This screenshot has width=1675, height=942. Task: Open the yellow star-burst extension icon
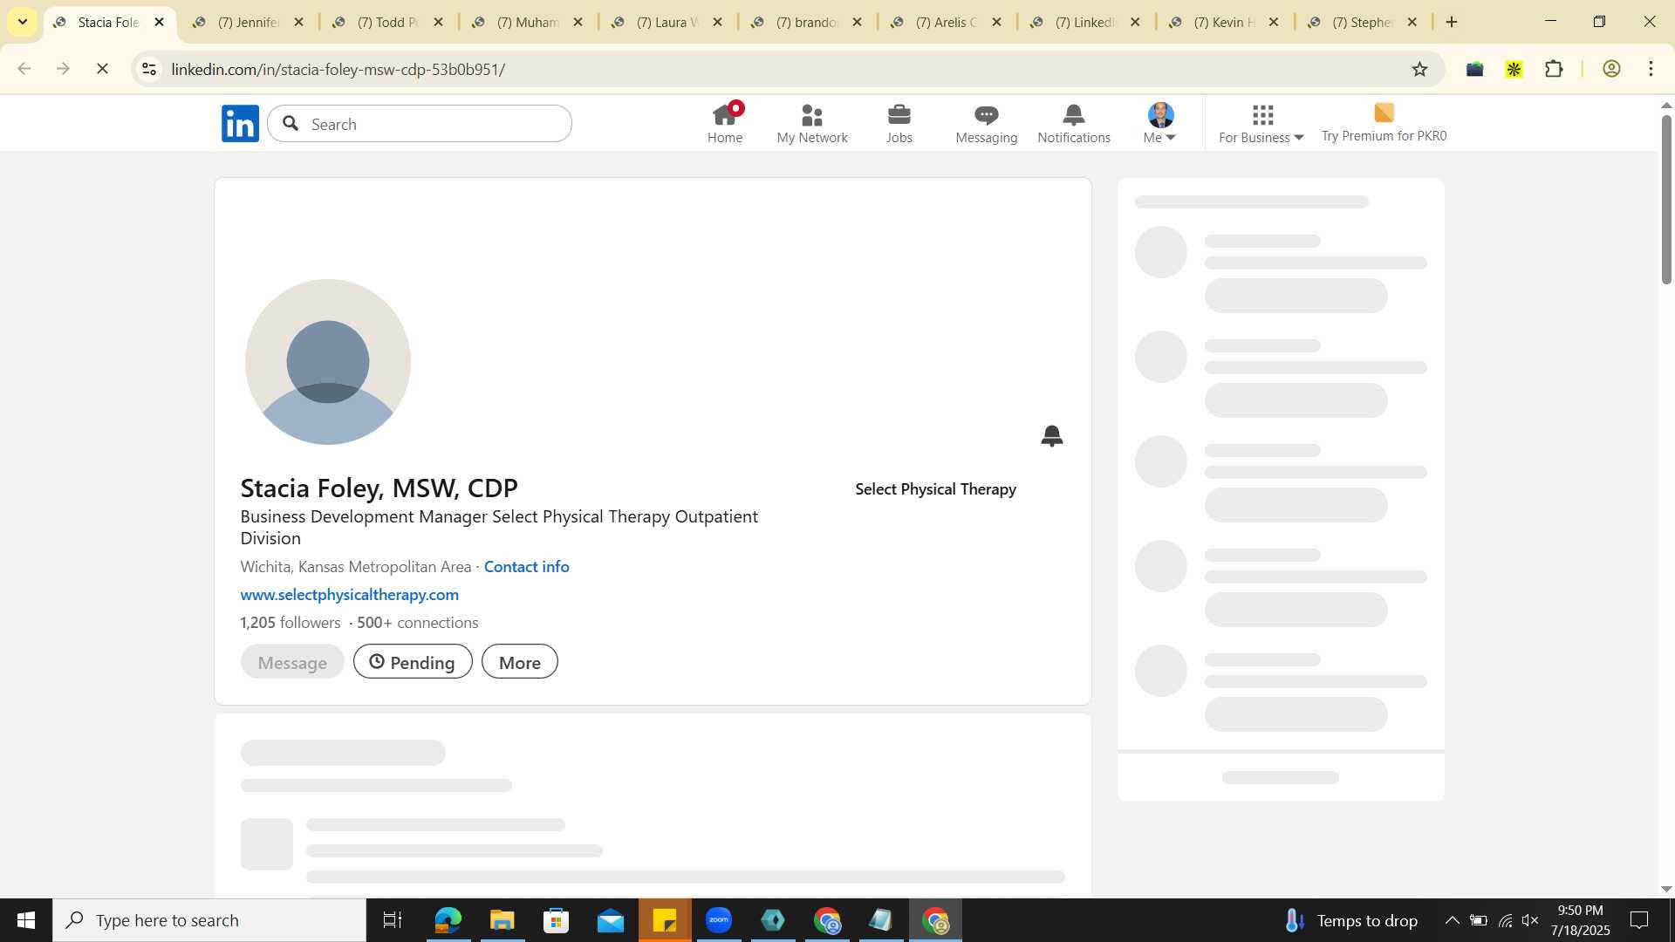[x=1514, y=69]
